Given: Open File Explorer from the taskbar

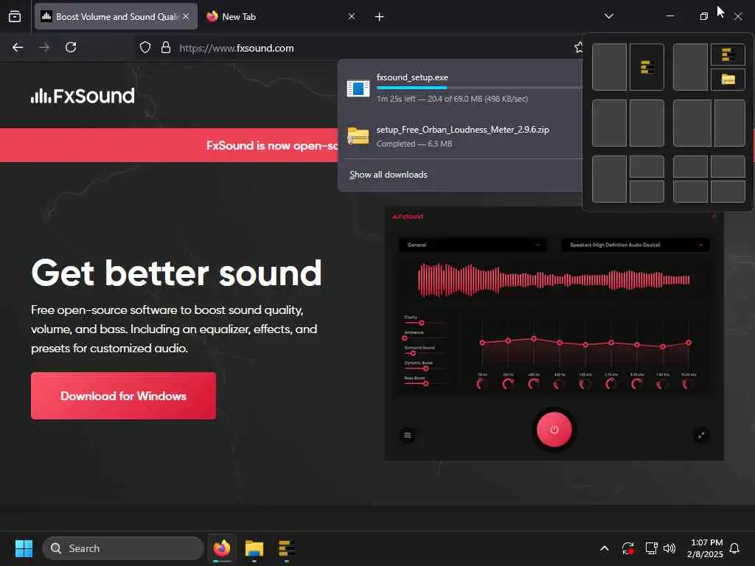Looking at the screenshot, I should point(254,548).
